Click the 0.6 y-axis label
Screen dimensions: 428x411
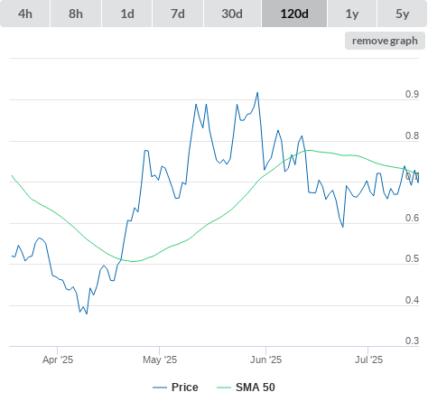[412, 218]
